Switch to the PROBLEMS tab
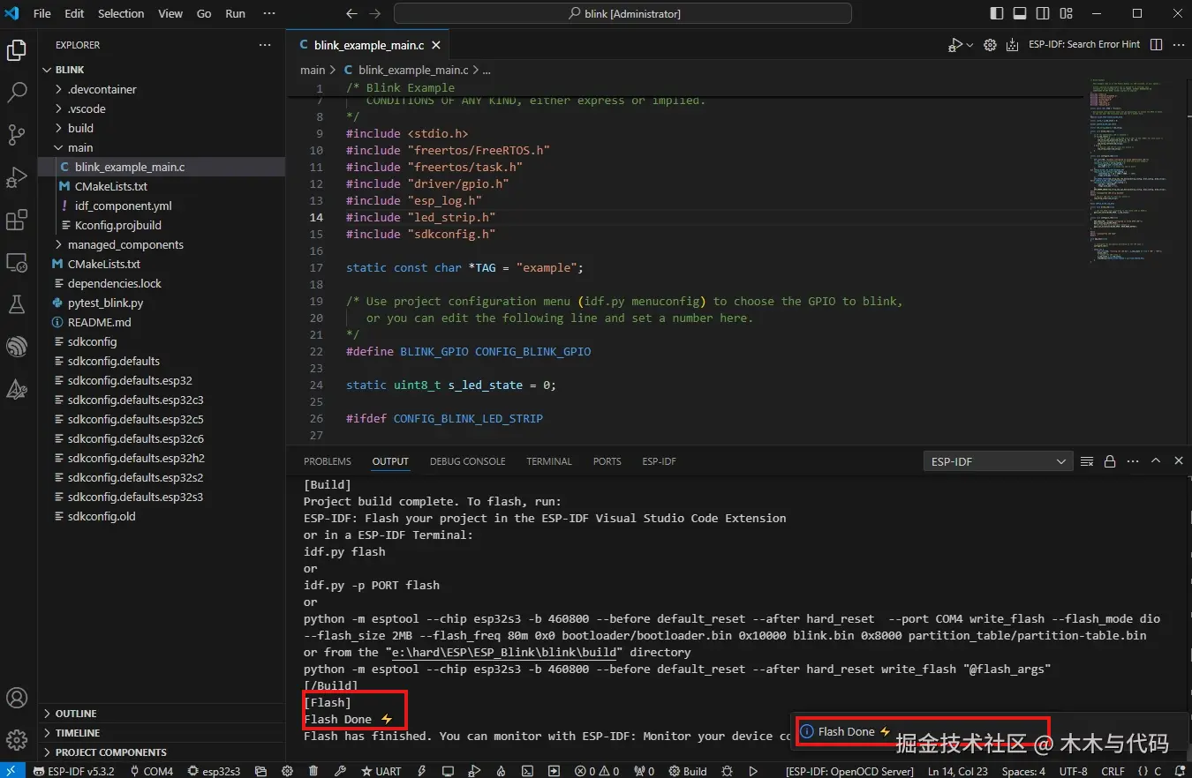 (x=328, y=461)
